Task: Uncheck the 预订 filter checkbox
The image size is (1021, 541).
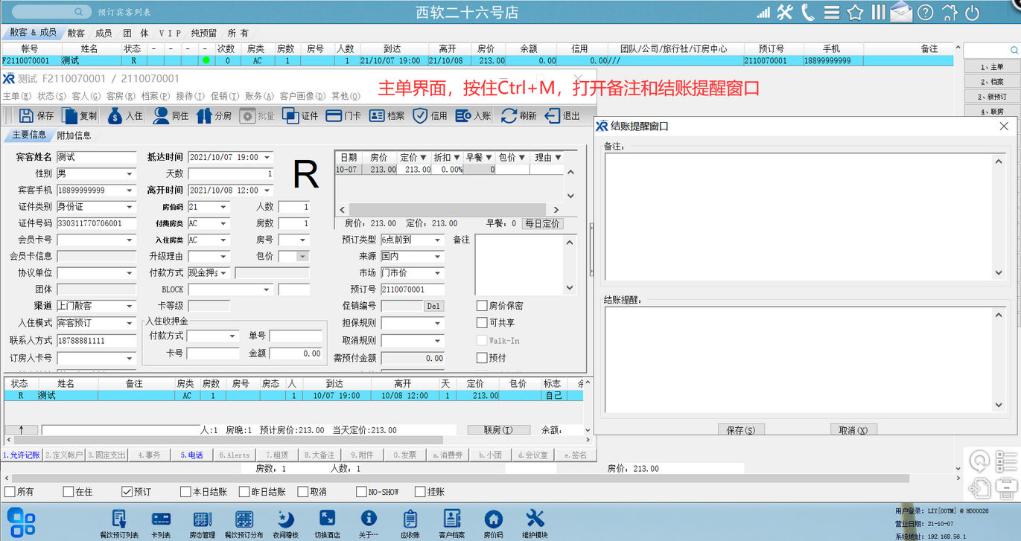Action: pyautogui.click(x=127, y=492)
